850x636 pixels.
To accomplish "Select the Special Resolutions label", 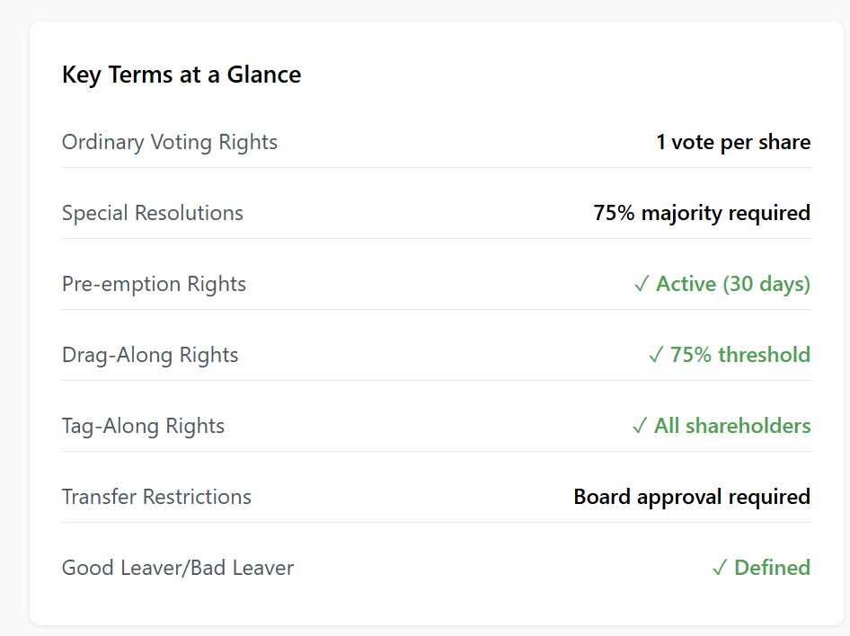I will point(152,213).
